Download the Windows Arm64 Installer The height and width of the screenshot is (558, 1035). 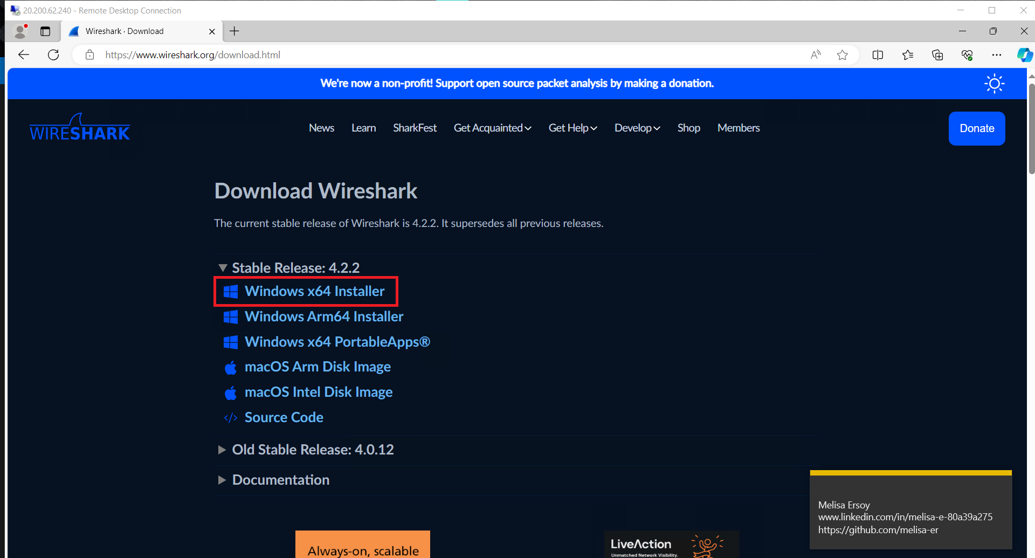click(324, 316)
